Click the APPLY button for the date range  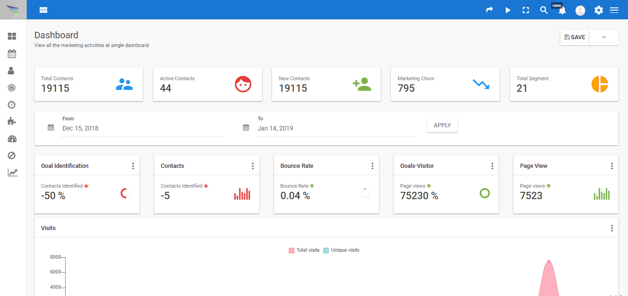click(x=442, y=124)
